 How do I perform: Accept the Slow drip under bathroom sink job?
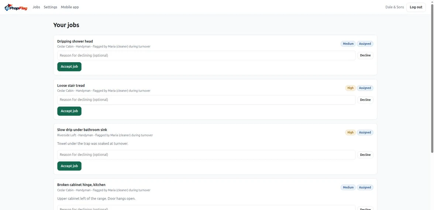coord(69,166)
